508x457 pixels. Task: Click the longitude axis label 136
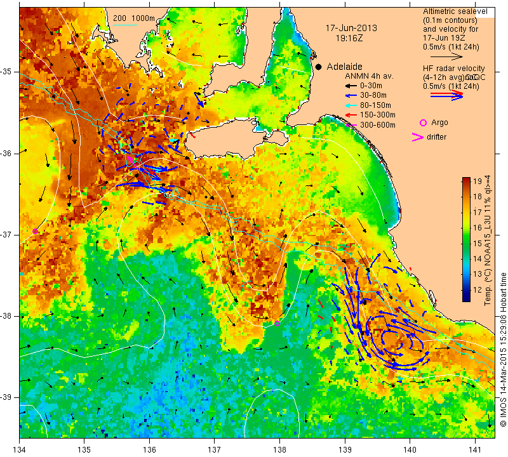[149, 450]
